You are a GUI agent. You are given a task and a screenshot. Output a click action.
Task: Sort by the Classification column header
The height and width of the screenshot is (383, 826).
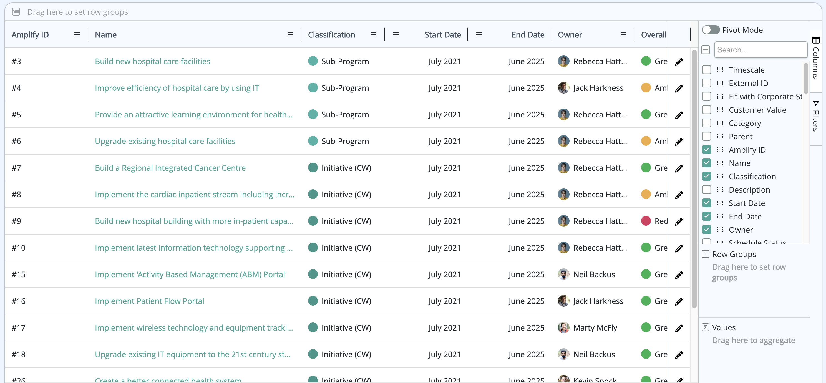(x=332, y=35)
